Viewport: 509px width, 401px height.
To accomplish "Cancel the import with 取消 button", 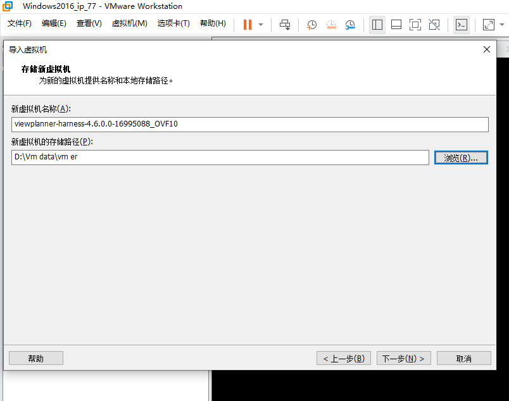I will pyautogui.click(x=464, y=358).
